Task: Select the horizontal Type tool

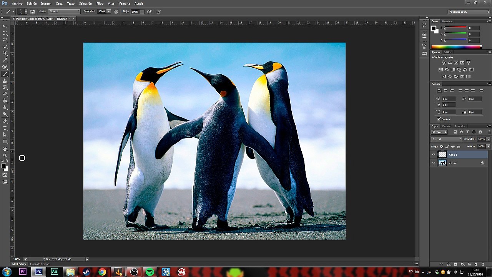Action: tap(5, 128)
